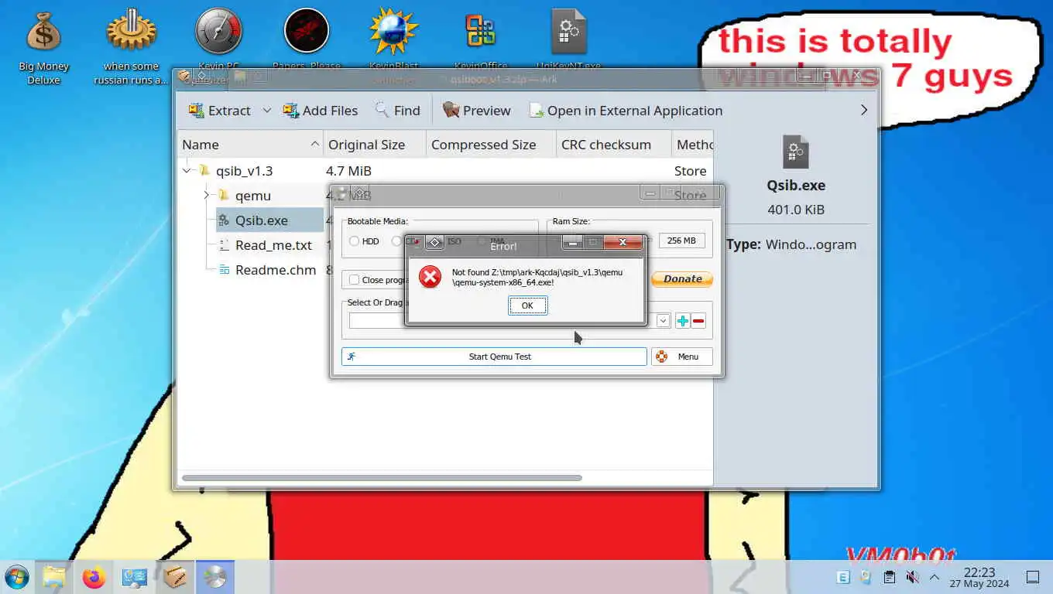
Task: Click the Ark package taskbar icon
Action: (x=175, y=577)
